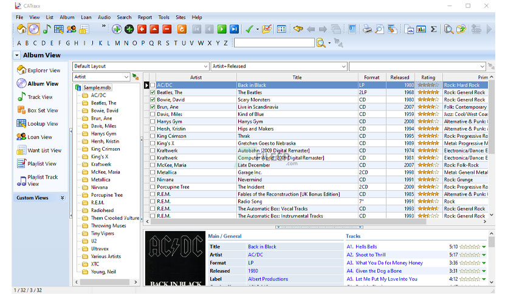Image resolution: width=508 pixels, height=294 pixels.
Task: Open the Loan menu
Action: 86,17
